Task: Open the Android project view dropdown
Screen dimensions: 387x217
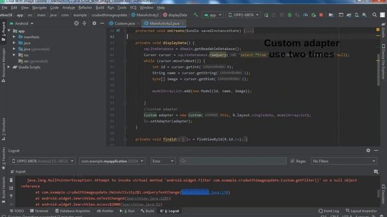Action: [22, 24]
